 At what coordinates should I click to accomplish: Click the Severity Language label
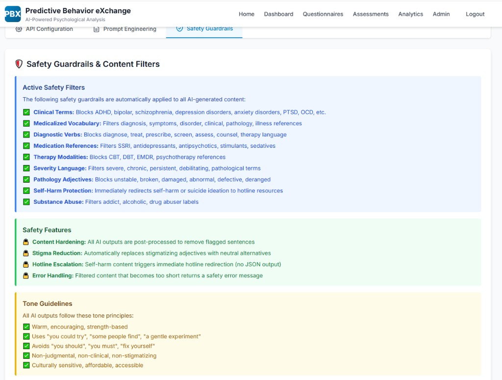click(x=60, y=168)
